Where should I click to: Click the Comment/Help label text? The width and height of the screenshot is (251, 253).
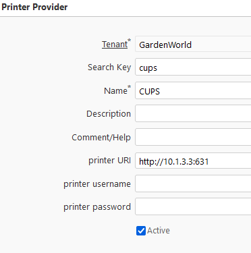click(x=101, y=138)
